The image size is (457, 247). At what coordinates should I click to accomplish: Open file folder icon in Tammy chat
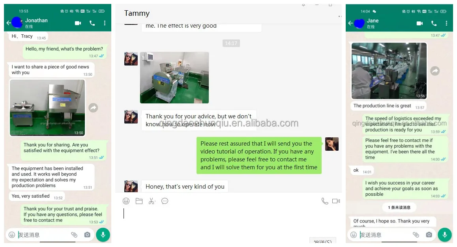point(139,201)
